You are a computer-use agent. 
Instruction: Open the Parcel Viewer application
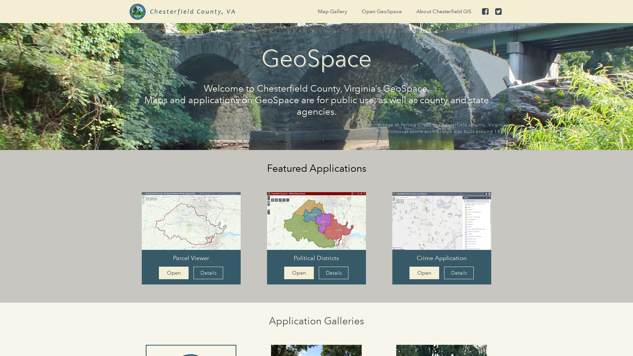coord(174,273)
